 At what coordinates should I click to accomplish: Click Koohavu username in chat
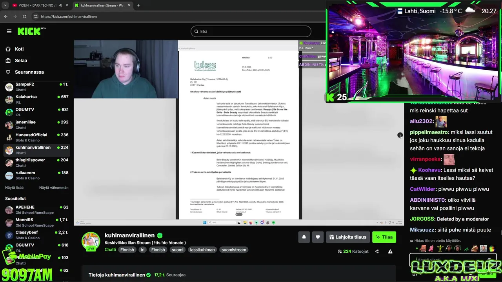(429, 170)
